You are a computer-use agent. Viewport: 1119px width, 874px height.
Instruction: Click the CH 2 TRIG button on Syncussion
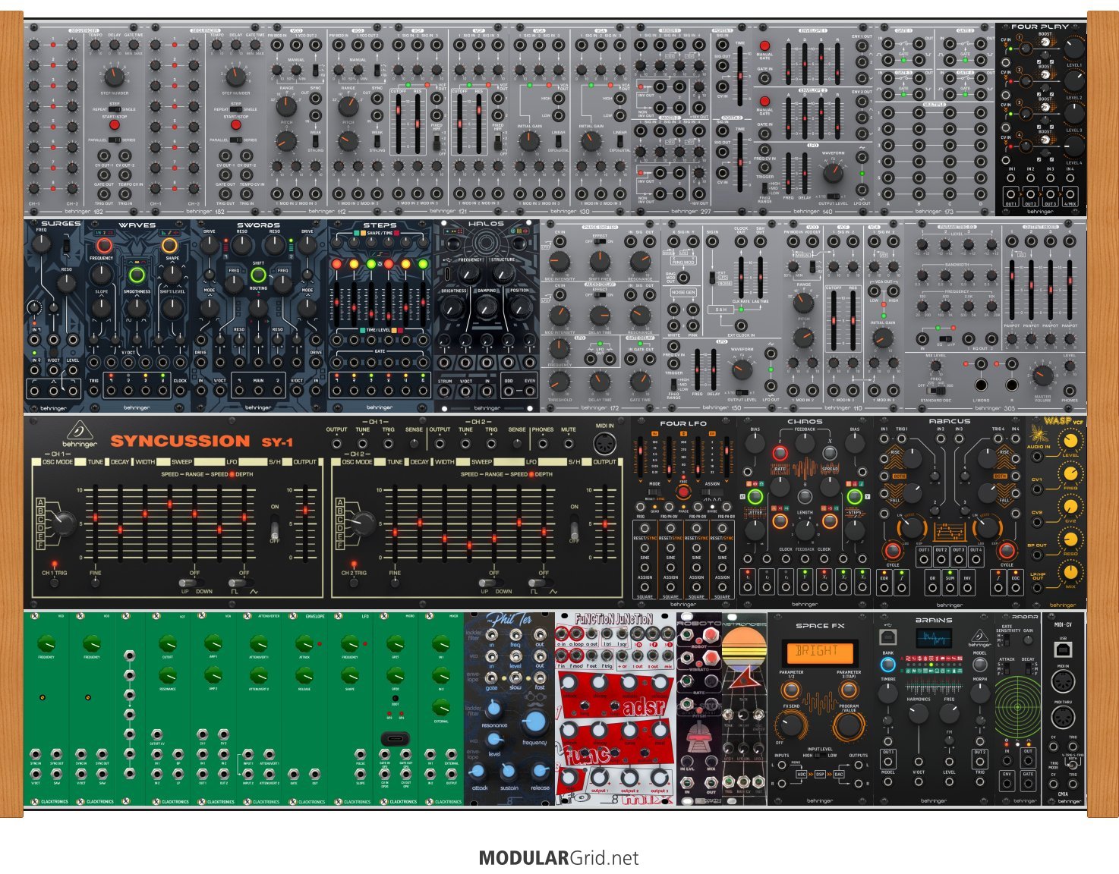tap(353, 583)
